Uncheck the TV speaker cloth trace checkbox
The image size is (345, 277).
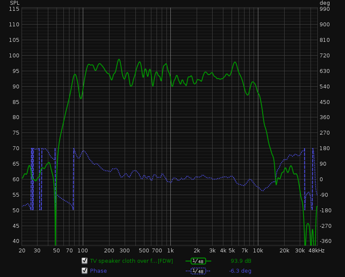pos(85,261)
